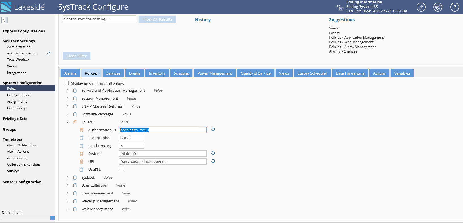
Task: Click the Splunk System input field
Action: pyautogui.click(x=163, y=154)
